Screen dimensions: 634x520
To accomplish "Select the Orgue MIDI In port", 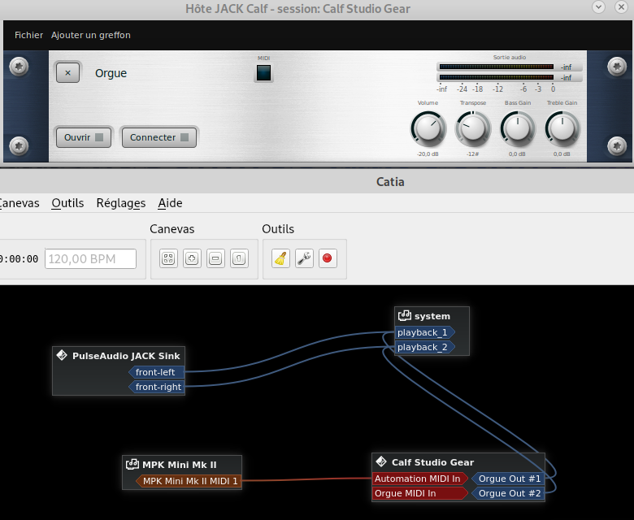I will click(x=419, y=493).
